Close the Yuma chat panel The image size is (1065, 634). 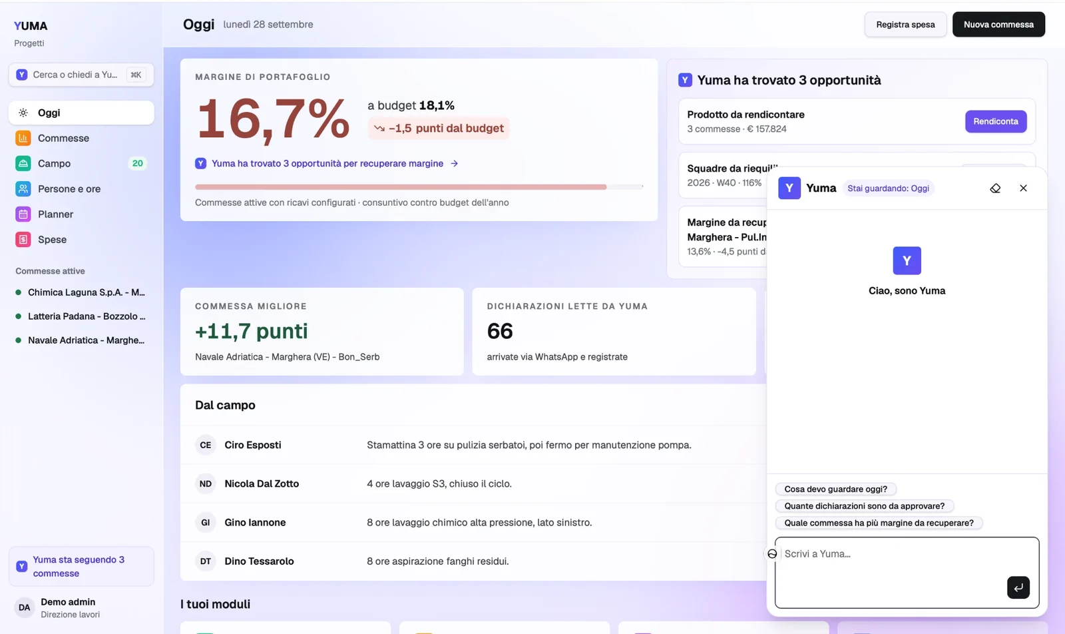[x=1023, y=188]
